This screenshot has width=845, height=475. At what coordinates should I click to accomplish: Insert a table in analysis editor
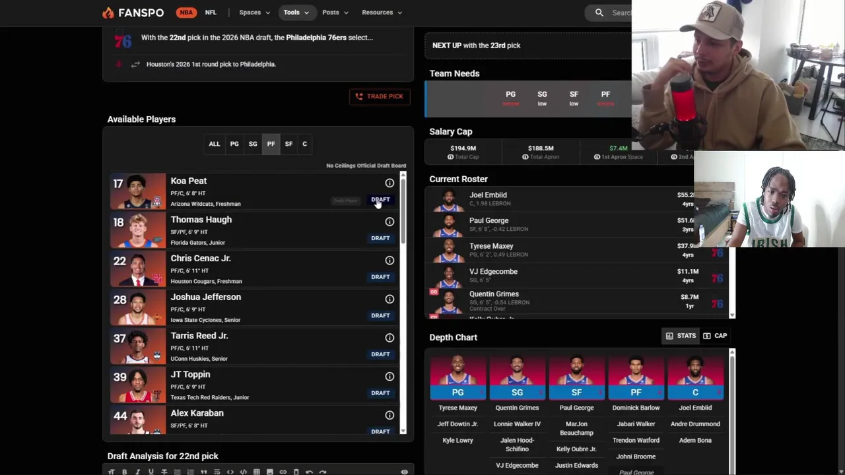click(257, 472)
